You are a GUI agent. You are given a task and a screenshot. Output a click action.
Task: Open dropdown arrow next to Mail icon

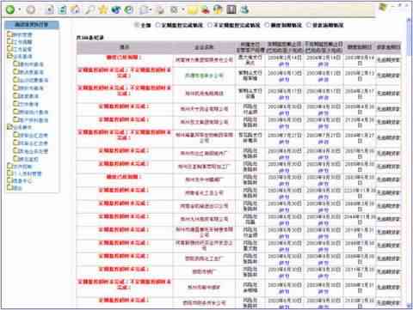point(151,10)
